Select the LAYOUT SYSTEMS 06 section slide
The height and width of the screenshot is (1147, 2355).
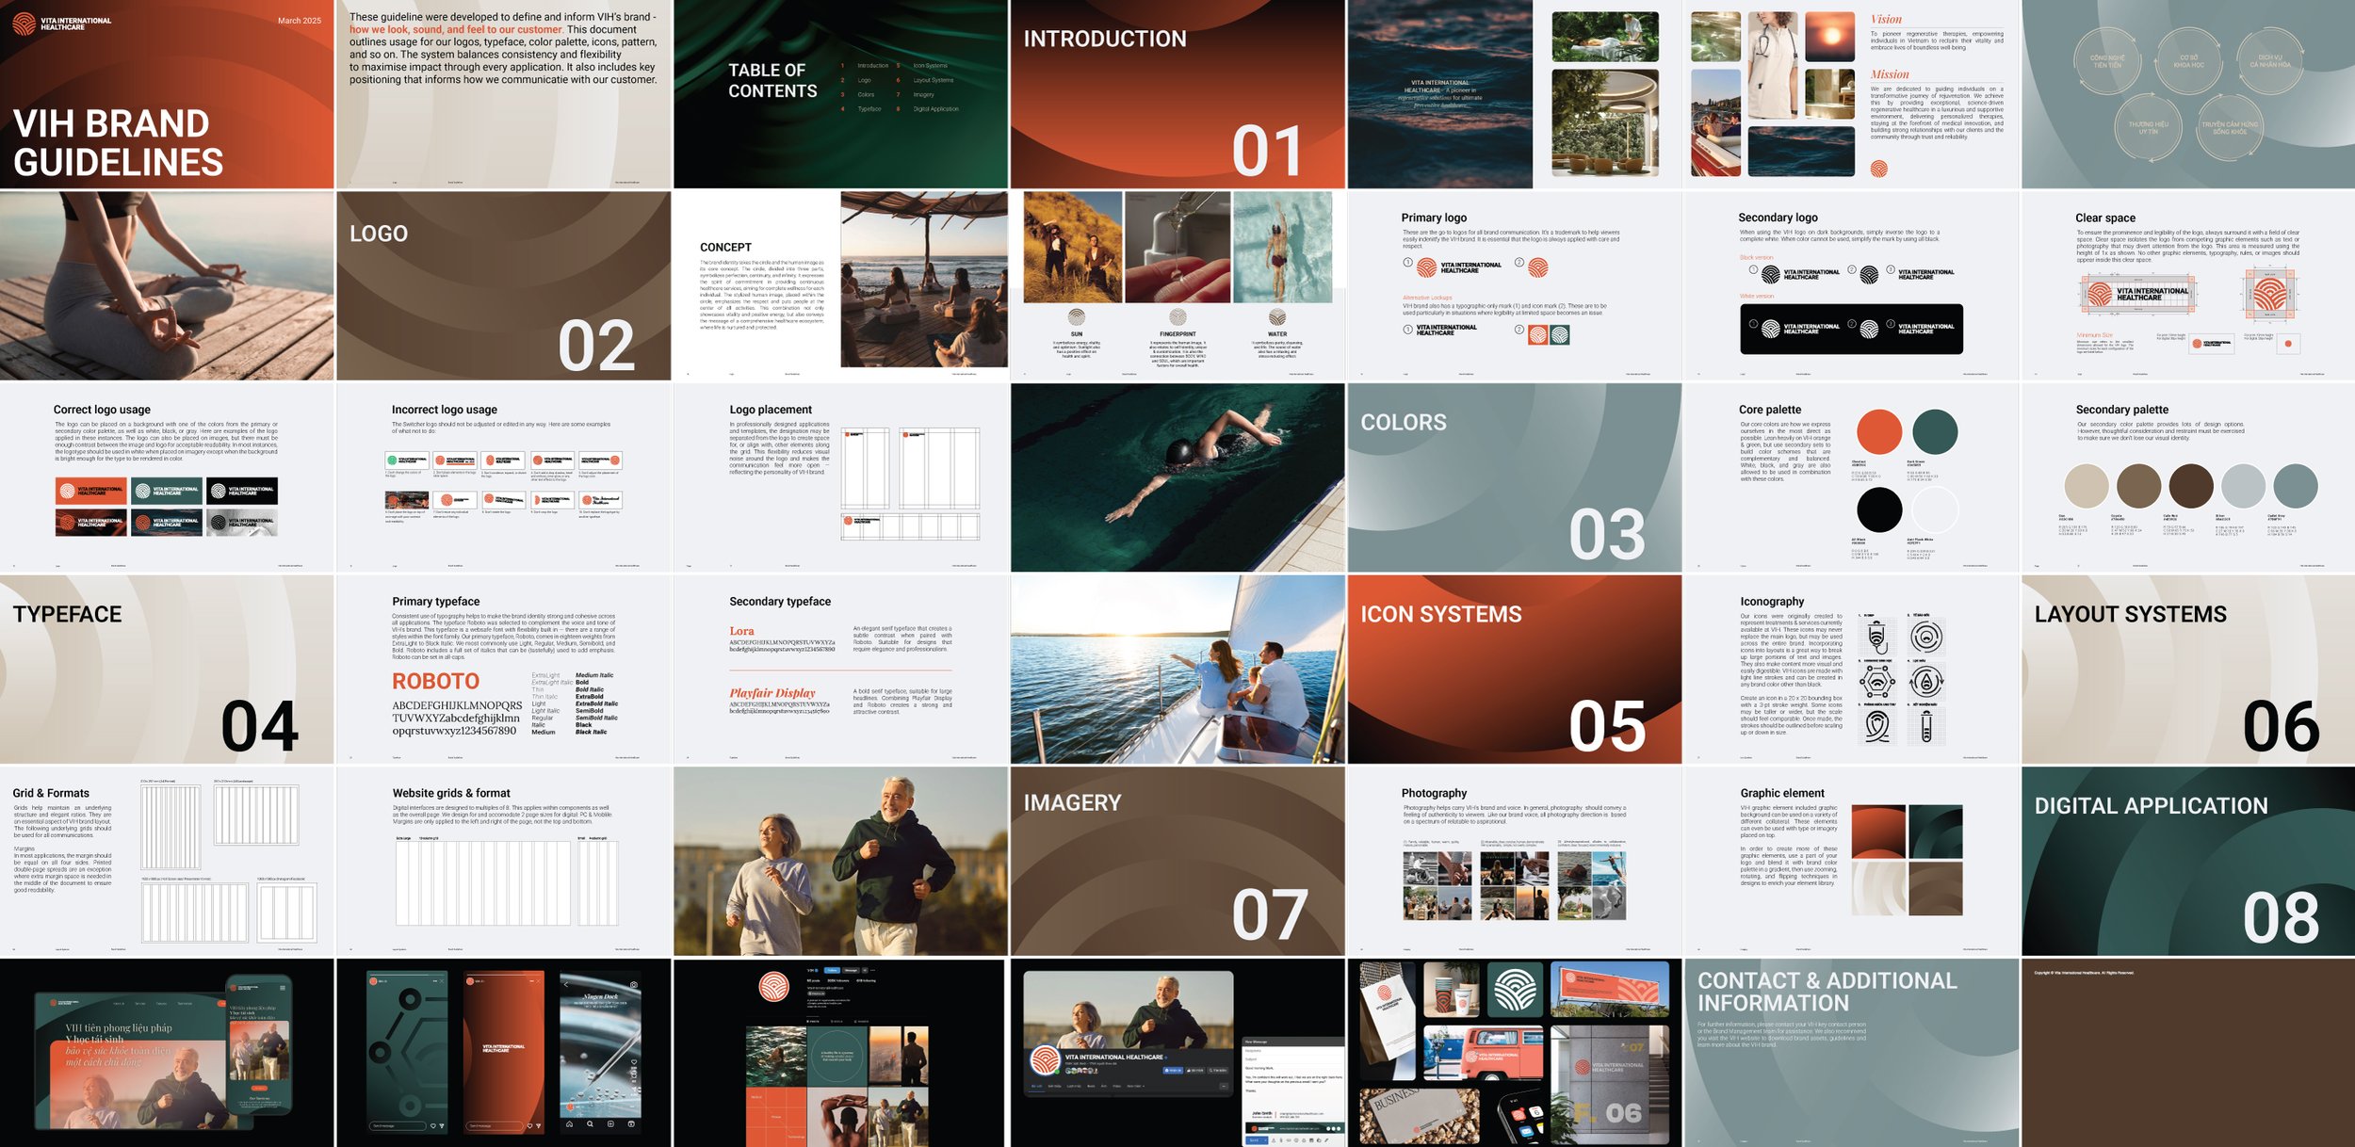tap(2188, 670)
